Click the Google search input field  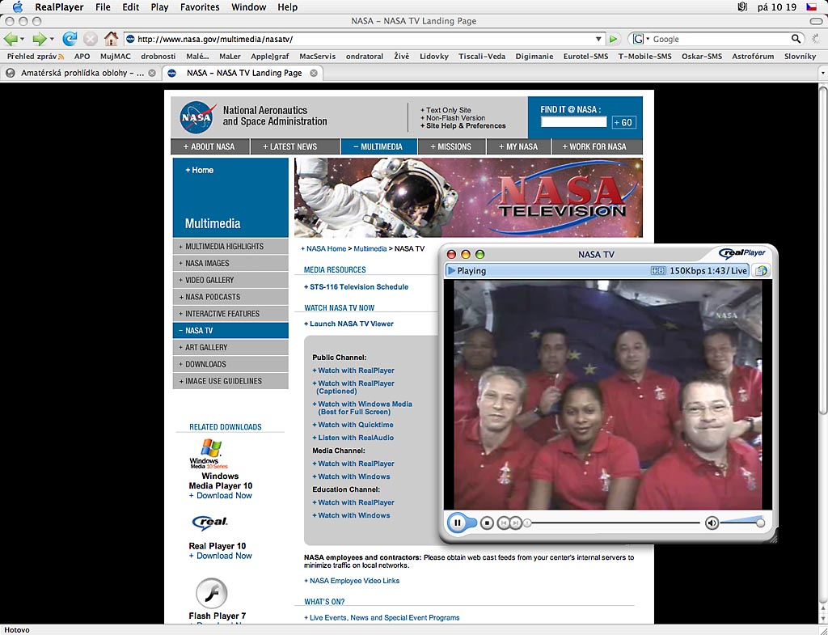tap(720, 39)
